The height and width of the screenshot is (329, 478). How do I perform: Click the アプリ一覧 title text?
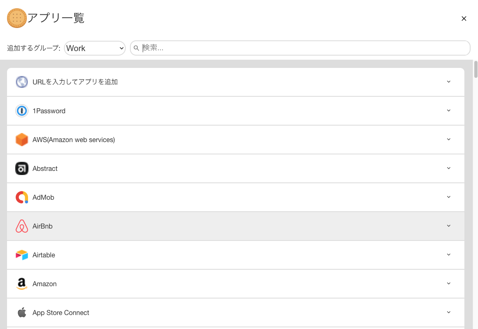tap(56, 18)
